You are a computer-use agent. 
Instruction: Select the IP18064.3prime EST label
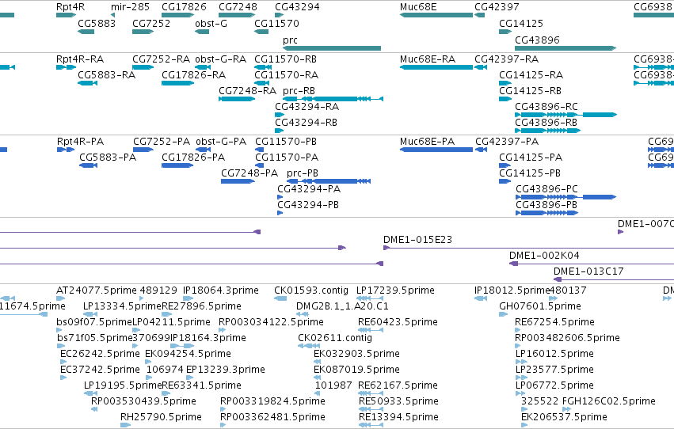(221, 290)
